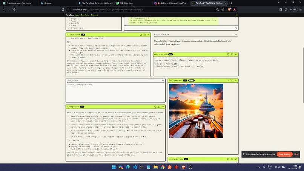Hide the Discord screen sharing notice

(296, 154)
